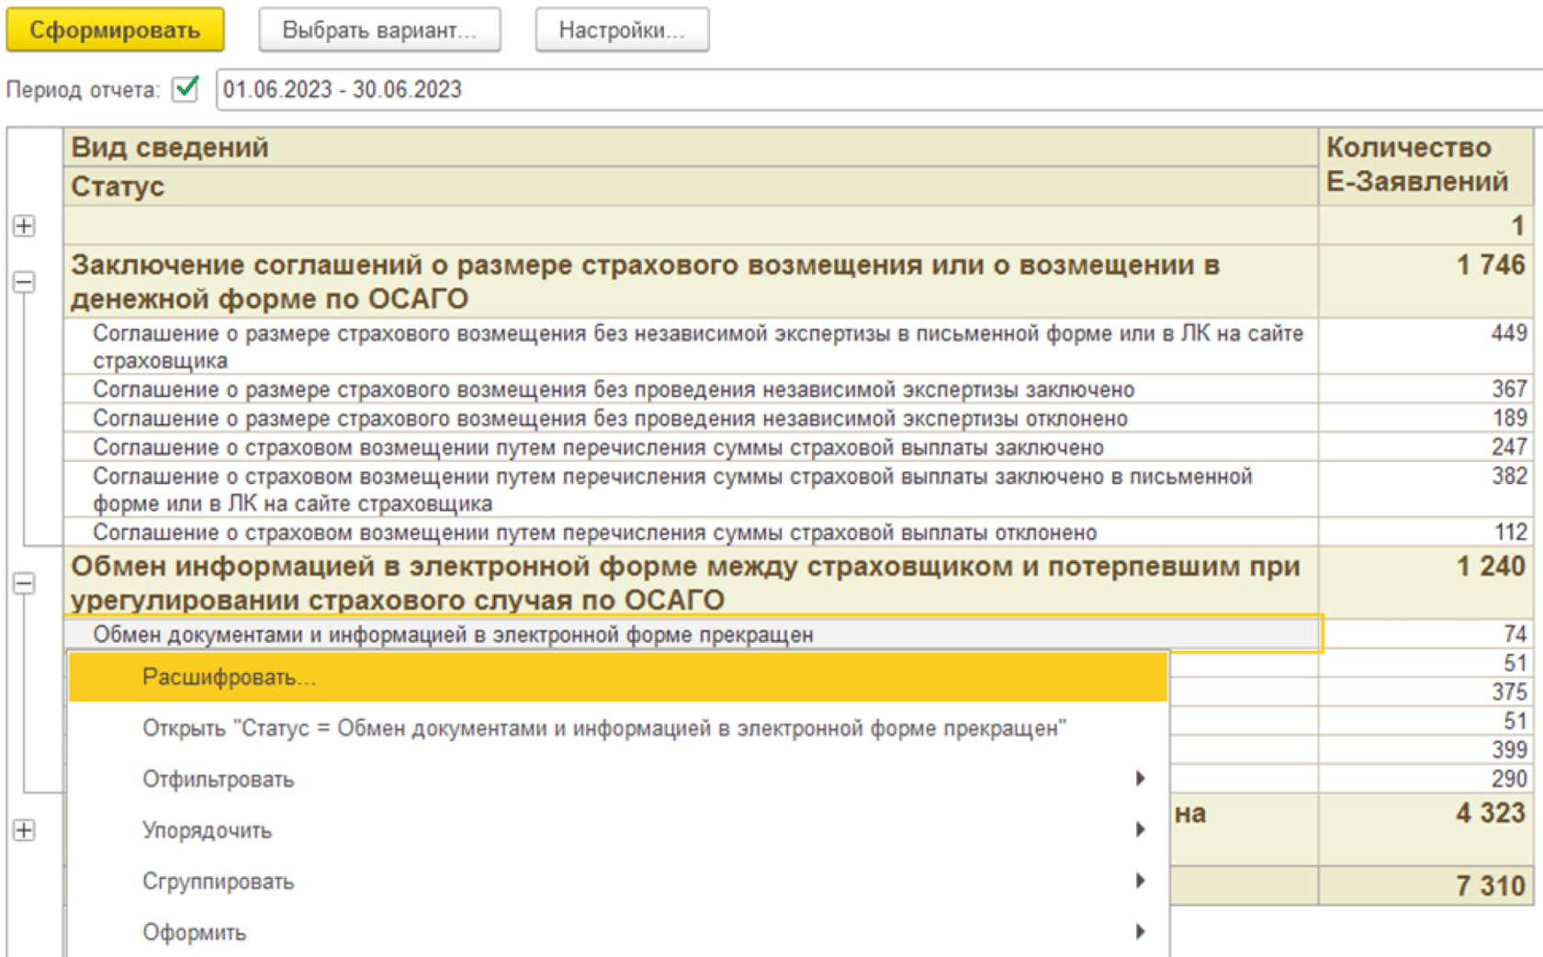
Task: Click the yellow Сформировать button
Action: tap(115, 29)
